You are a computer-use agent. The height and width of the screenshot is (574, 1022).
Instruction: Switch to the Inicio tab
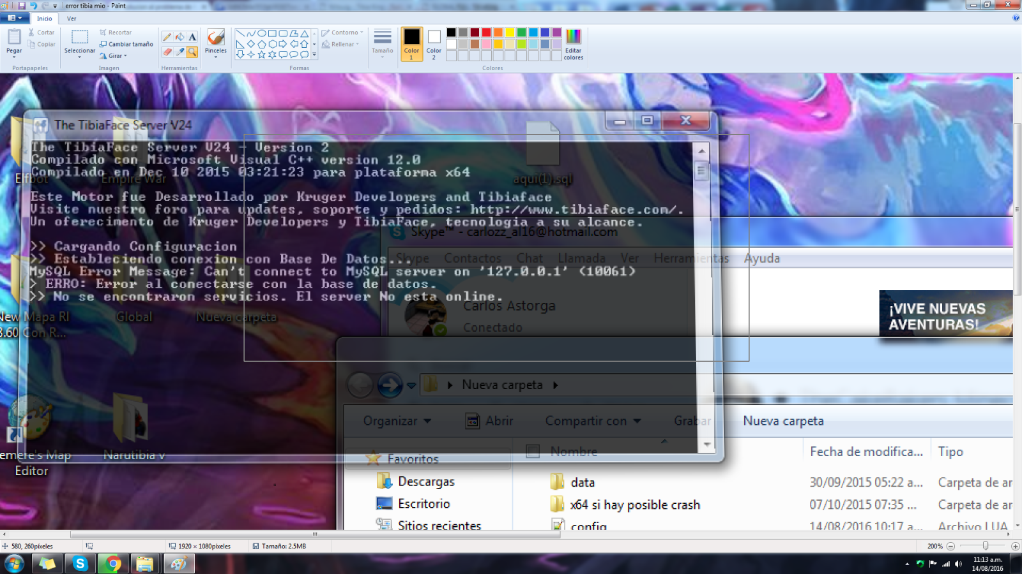click(44, 18)
